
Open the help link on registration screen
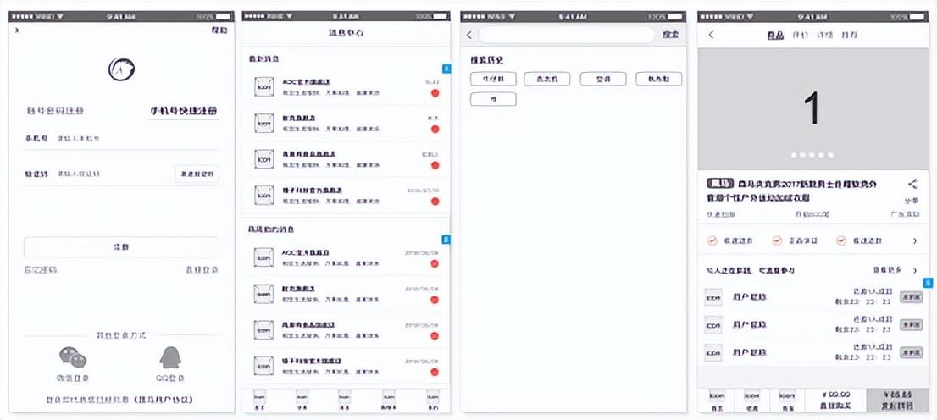click(219, 30)
